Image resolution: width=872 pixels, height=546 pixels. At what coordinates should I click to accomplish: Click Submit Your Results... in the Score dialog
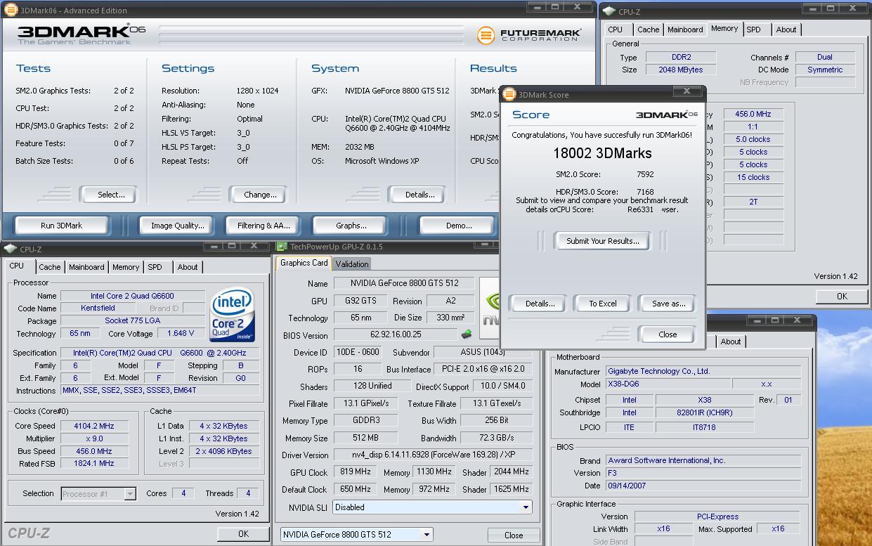tap(603, 241)
